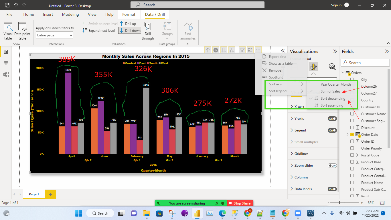Image resolution: width=391 pixels, height=220 pixels.
Task: Open Focus mode for the chart
Action: pos(250,50)
